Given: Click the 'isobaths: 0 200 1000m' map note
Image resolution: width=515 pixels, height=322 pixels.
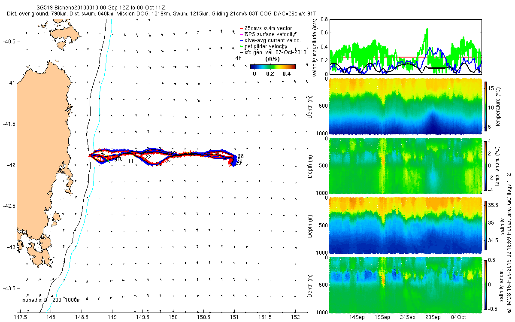Looking at the screenshot, I should point(51,300).
